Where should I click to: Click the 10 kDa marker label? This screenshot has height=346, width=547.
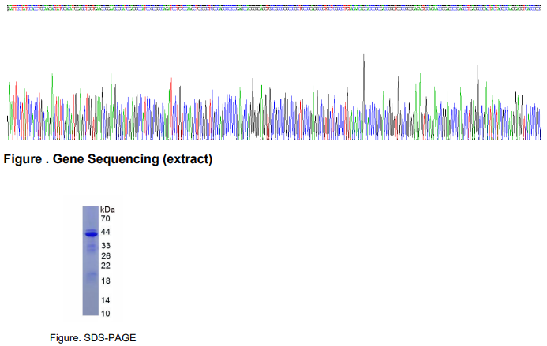pos(106,313)
